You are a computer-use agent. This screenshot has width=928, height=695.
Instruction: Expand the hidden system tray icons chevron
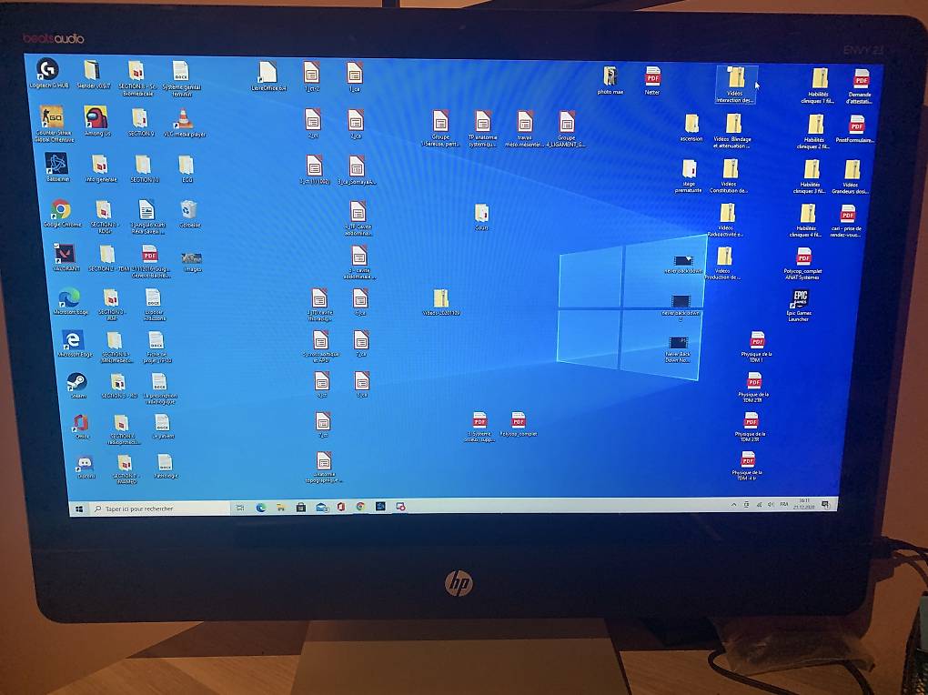(x=734, y=504)
